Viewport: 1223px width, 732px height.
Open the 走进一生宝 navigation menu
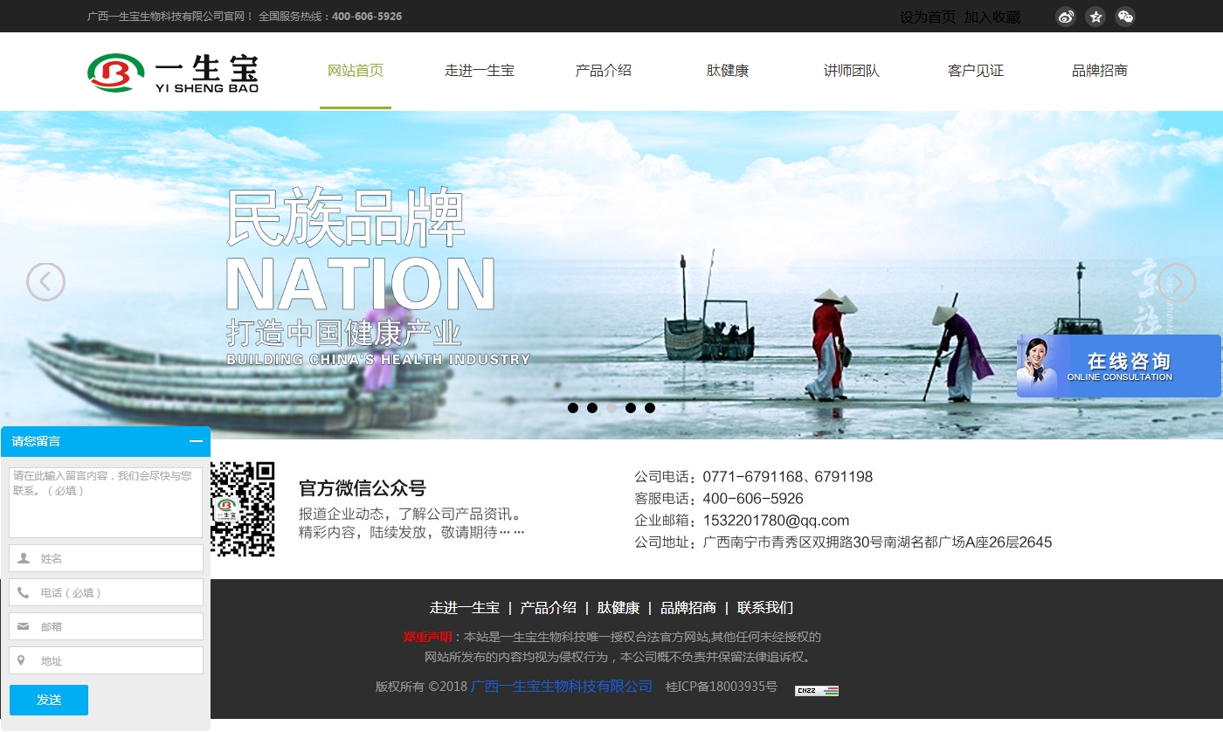[x=479, y=71]
